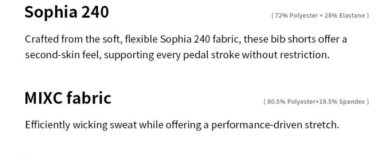Image resolution: width=392 pixels, height=165 pixels.
Task: Select the 80.5% Polyester+19.5% Spandex label
Action: pos(316,102)
